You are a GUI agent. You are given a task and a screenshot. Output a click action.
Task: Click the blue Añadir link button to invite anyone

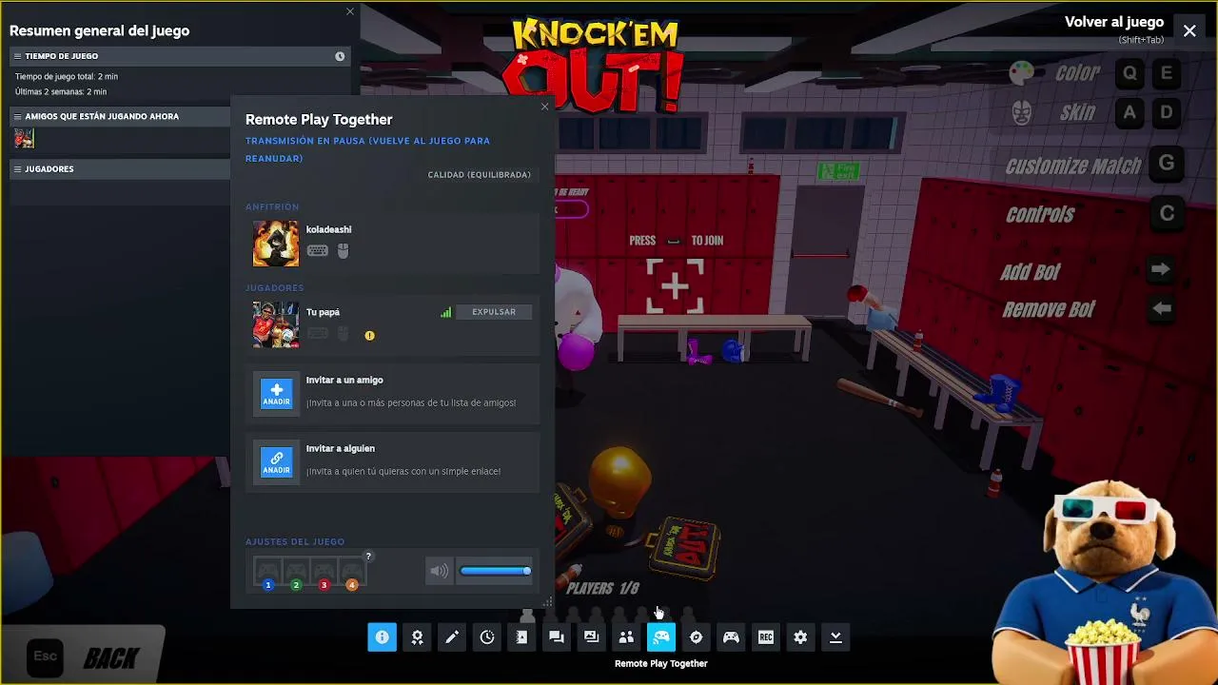[277, 462]
